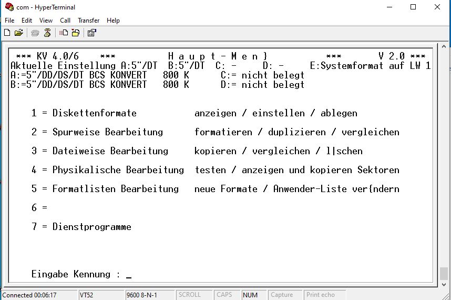The height and width of the screenshot is (300, 451).
Task: Click the greyed-out Call phone icon
Action: pos(35,33)
